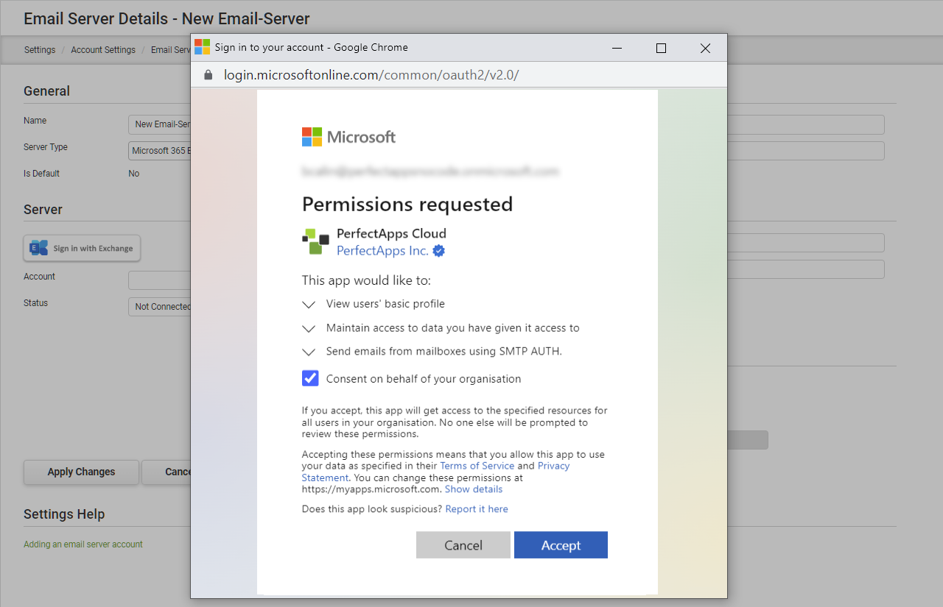Click the Show details link
Viewport: 943px width, 607px height.
[474, 489]
